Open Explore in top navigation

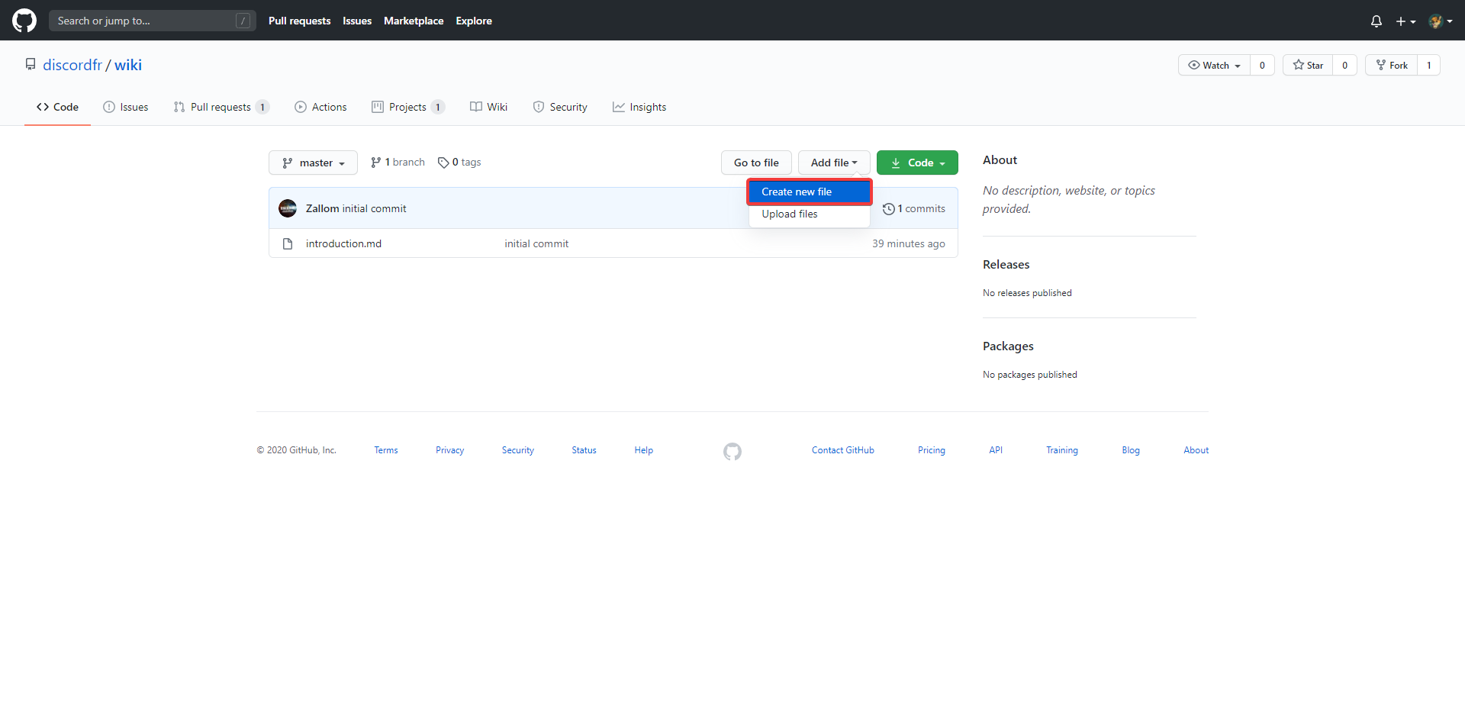pos(474,21)
